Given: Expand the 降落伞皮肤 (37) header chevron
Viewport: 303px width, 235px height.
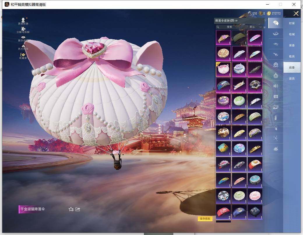Looking at the screenshot, I should pos(237,21).
